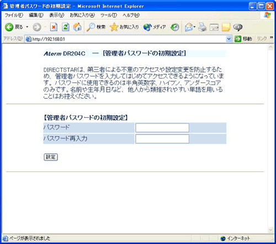Click the History clock icon
Image resolution: width=276 pixels, height=244 pixels.
click(174, 27)
